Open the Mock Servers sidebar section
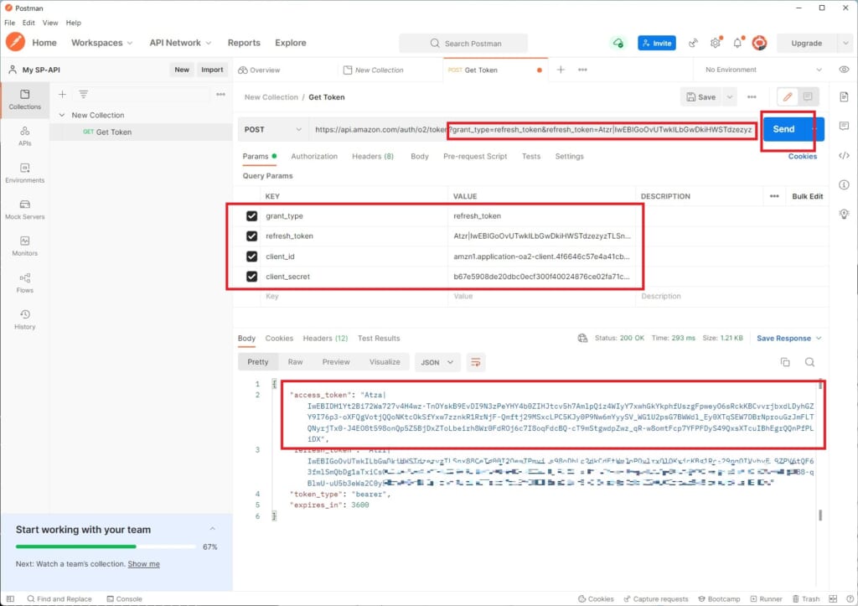Screen dimensions: 858x606 click(24, 210)
